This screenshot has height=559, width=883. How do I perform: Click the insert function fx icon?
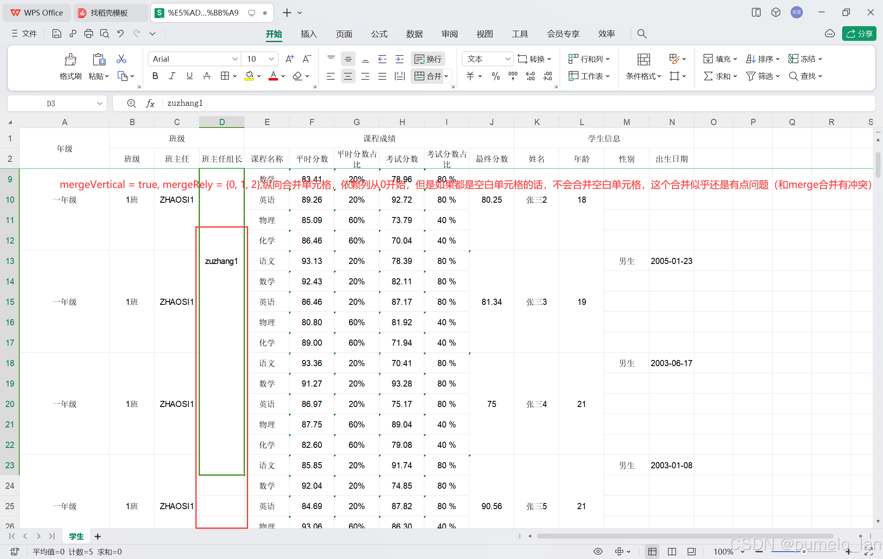pyautogui.click(x=150, y=103)
